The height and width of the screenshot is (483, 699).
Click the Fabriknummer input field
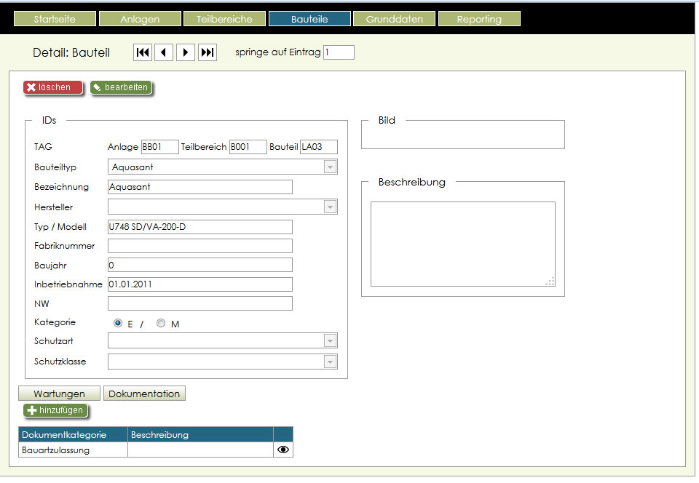pos(200,246)
